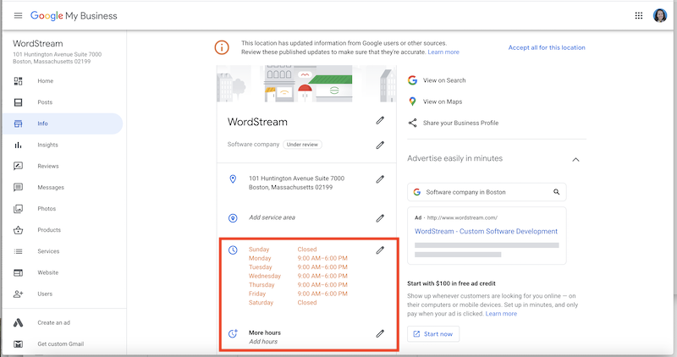The height and width of the screenshot is (357, 677).
Task: Click the search magnifier in ad preview
Action: pyautogui.click(x=557, y=192)
